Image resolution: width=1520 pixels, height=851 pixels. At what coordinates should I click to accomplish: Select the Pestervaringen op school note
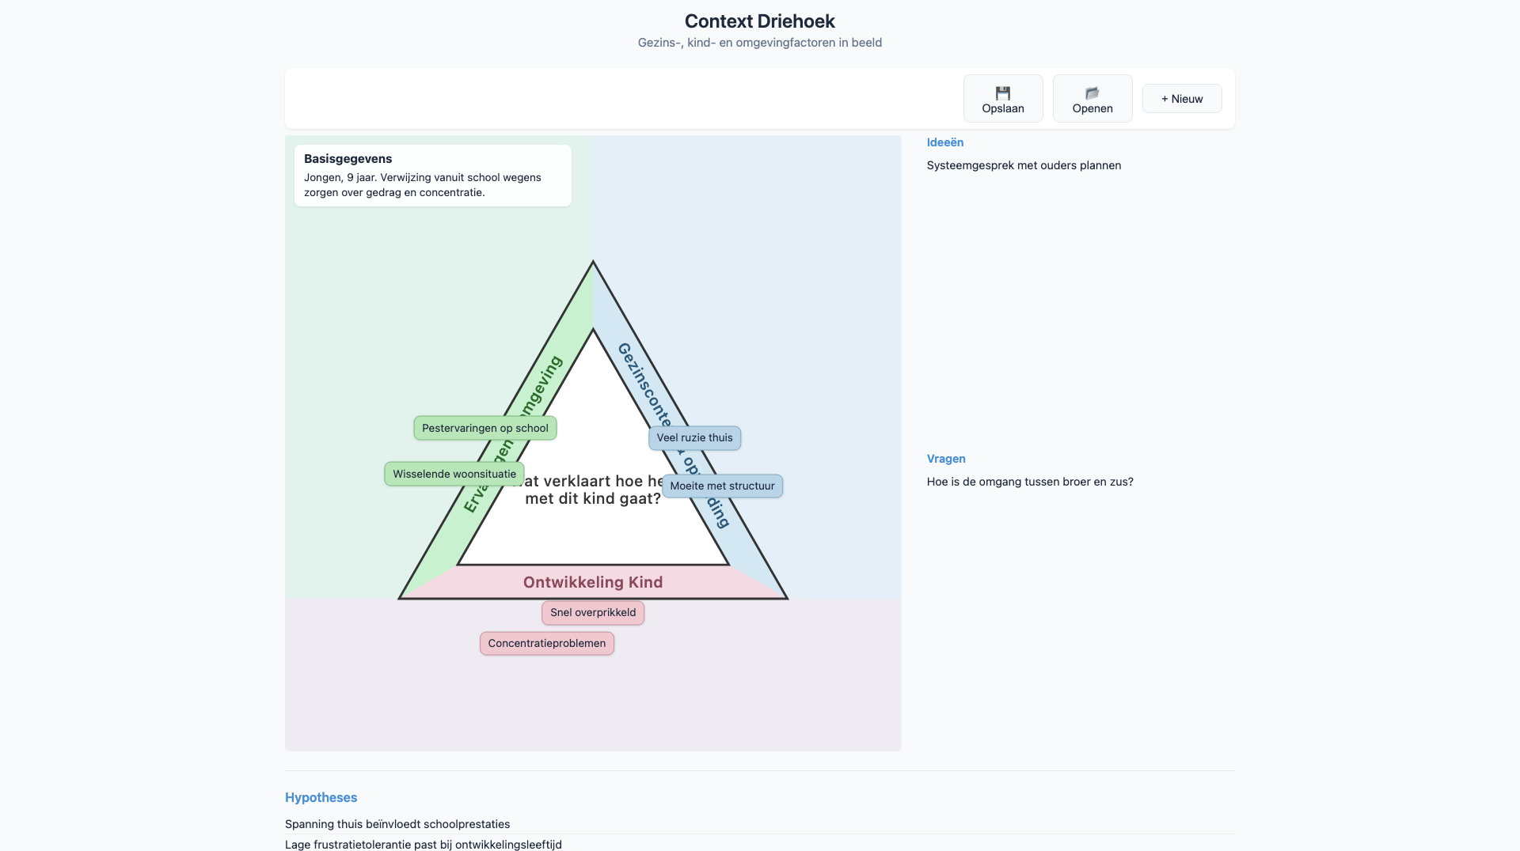click(x=485, y=428)
